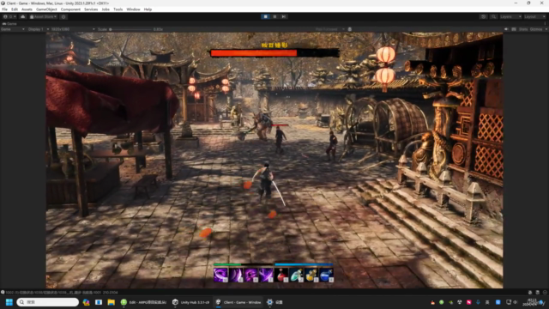The height and width of the screenshot is (309, 549).
Task: Open the Help menu
Action: pos(148,9)
